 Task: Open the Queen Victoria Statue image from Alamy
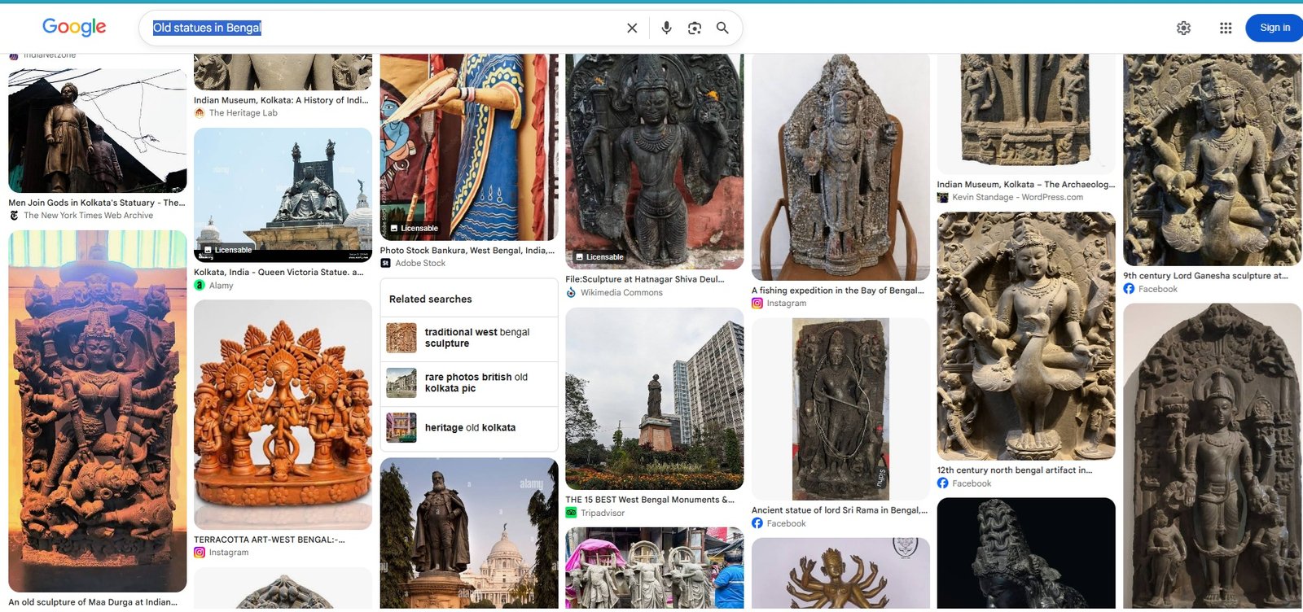(x=283, y=195)
